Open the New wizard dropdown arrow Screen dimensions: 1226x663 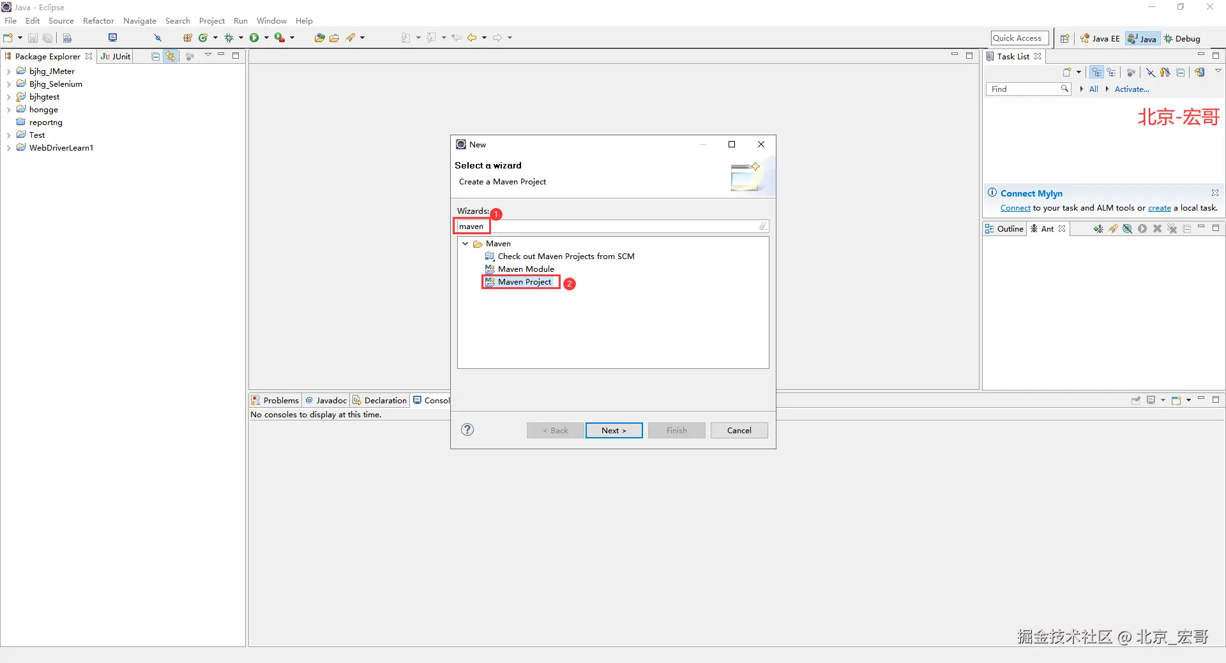pos(20,38)
